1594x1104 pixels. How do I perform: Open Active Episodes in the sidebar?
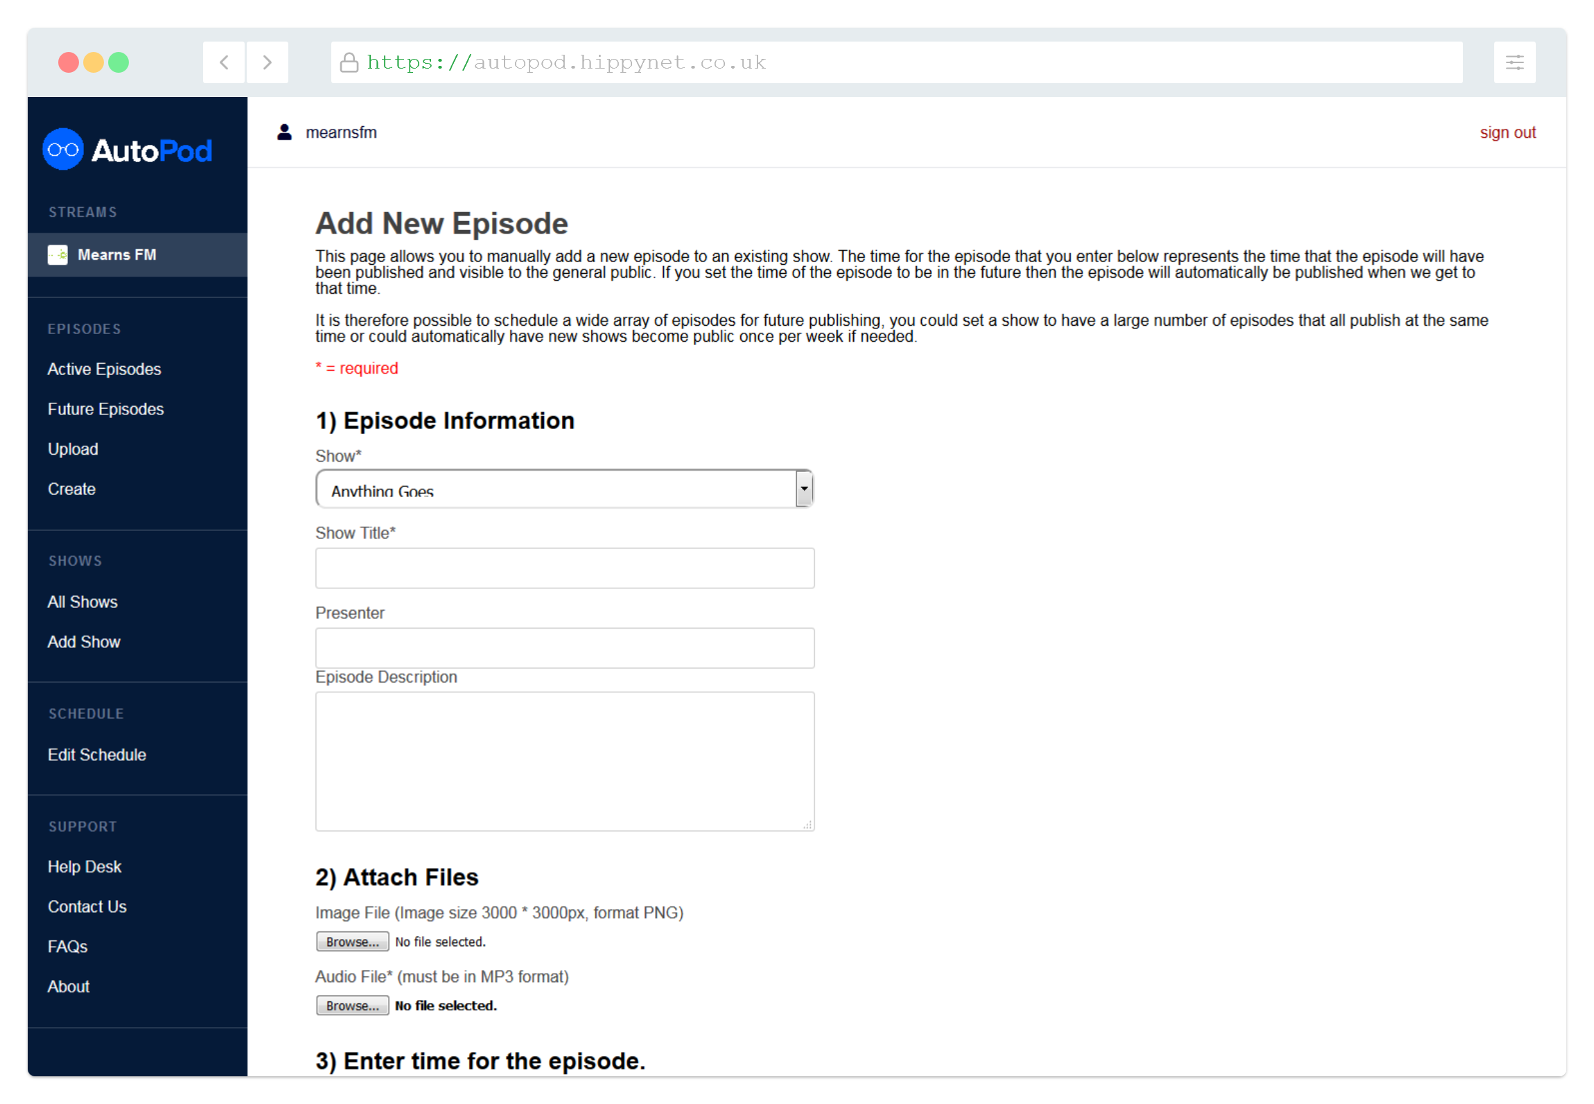pos(104,369)
